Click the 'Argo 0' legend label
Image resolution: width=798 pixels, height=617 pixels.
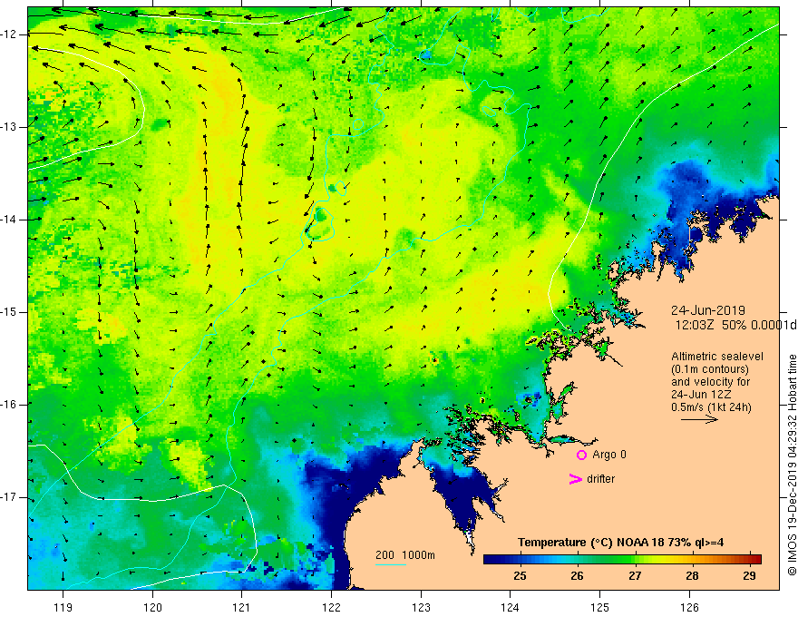coord(609,455)
